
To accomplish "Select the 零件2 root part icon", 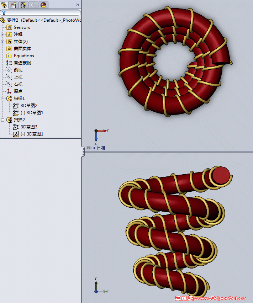I will [3, 20].
